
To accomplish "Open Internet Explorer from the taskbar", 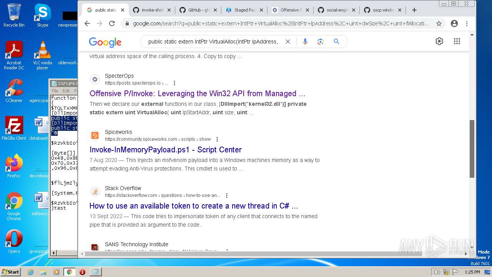I will pos(31,272).
